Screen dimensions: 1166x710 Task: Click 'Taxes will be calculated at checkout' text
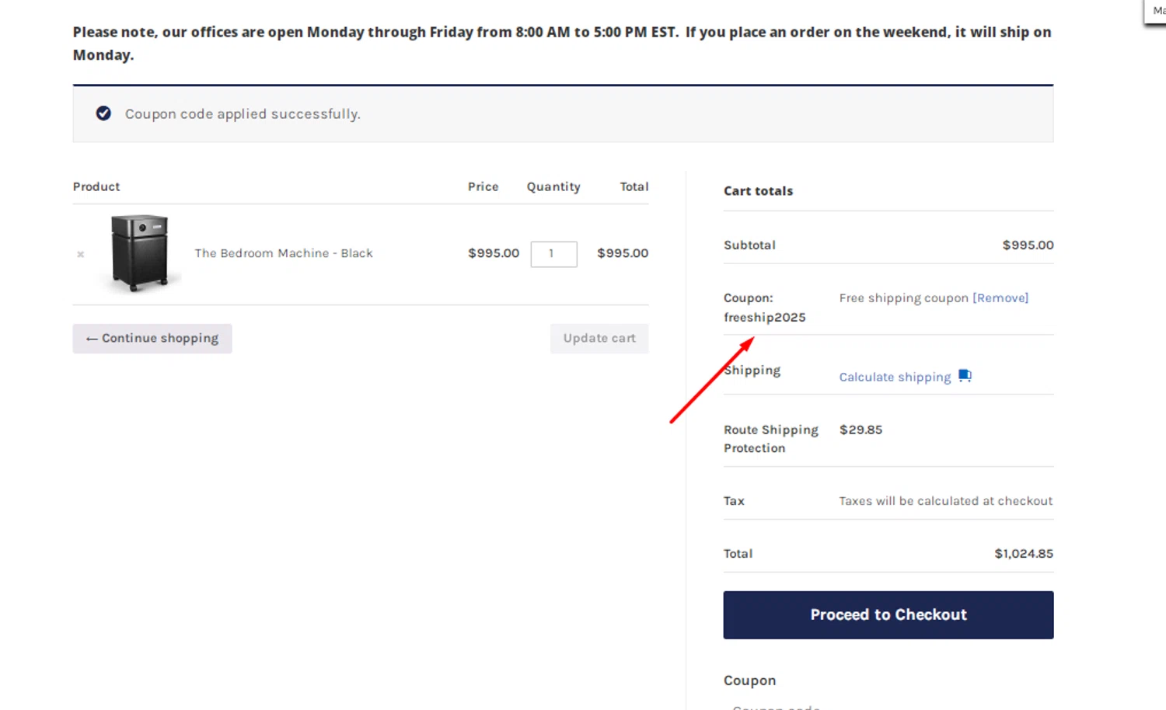point(945,501)
